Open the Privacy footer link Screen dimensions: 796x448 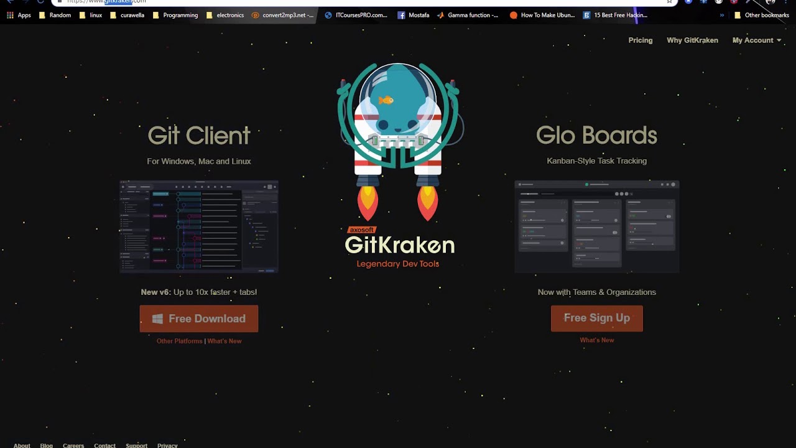point(167,446)
